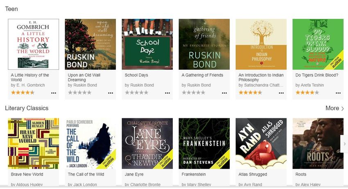Open three-dot menu under School Days
The width and height of the screenshot is (348, 189).
(167, 93)
